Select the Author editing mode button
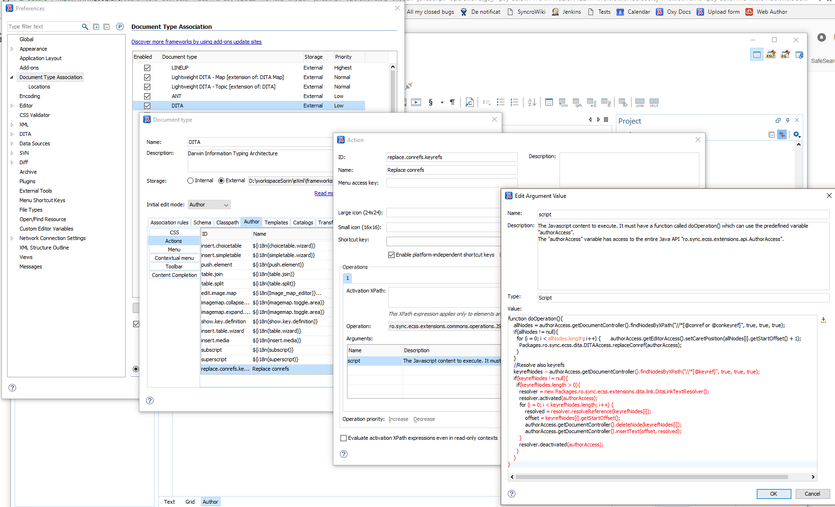The height and width of the screenshot is (507, 835). click(x=210, y=502)
